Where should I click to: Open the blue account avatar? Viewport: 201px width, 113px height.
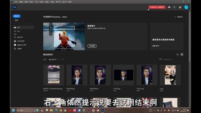(186, 7)
